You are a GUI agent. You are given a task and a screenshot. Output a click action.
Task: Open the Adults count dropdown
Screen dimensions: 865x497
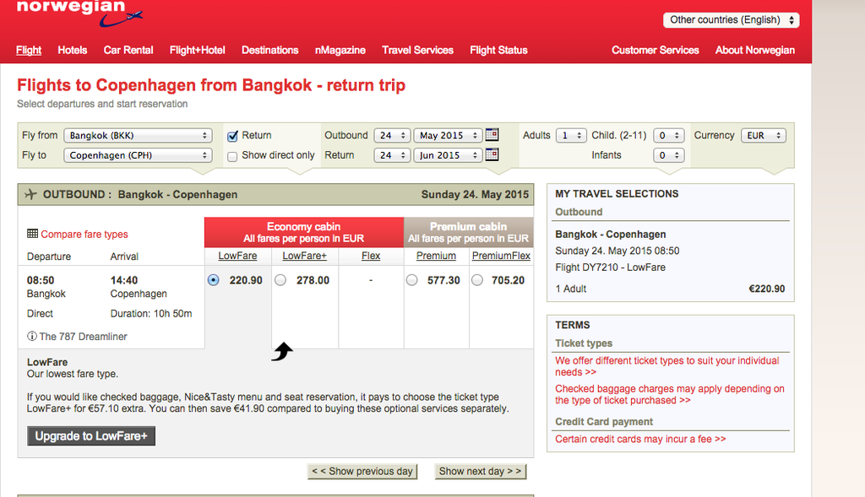pyautogui.click(x=571, y=136)
